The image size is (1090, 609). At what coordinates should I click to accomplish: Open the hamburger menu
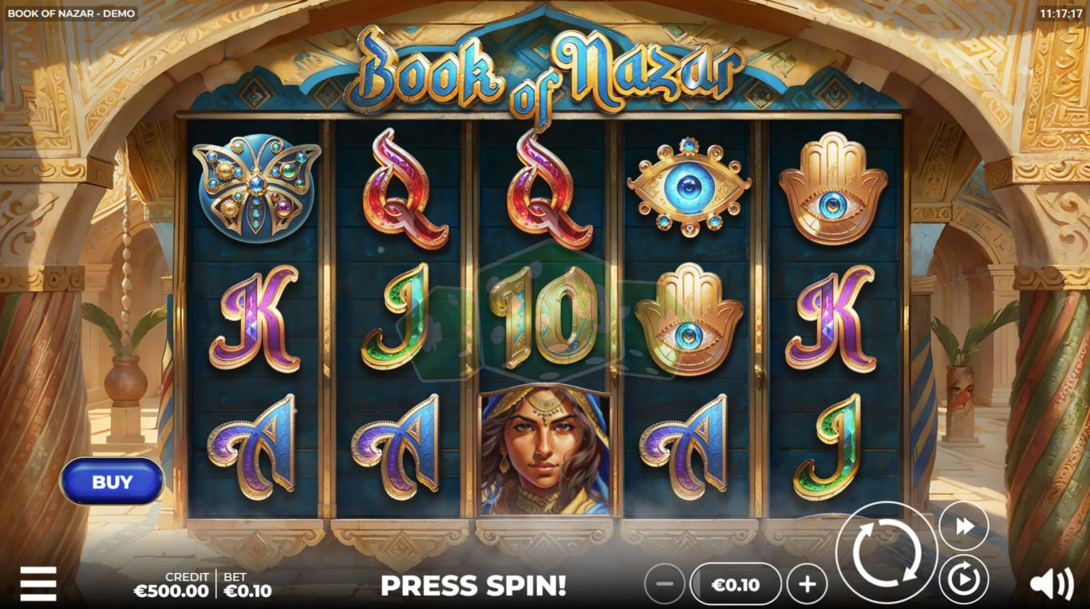tap(38, 584)
